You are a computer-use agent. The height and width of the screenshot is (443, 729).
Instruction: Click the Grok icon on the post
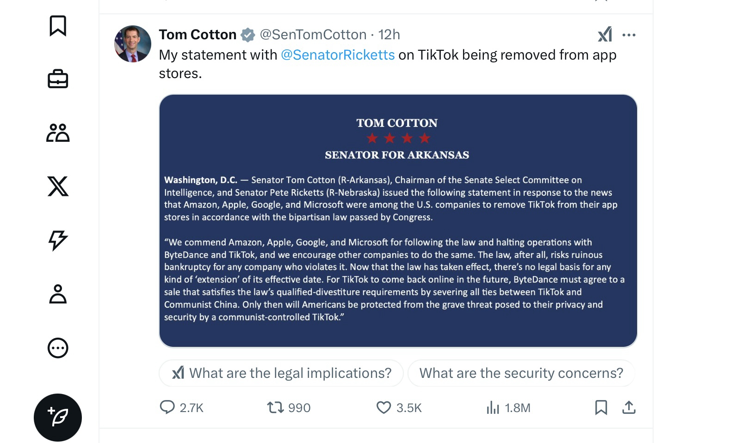[605, 35]
